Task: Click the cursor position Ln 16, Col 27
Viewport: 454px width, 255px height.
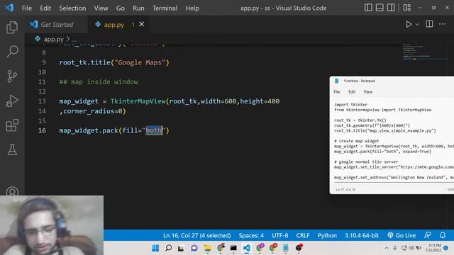Action: (x=197, y=235)
